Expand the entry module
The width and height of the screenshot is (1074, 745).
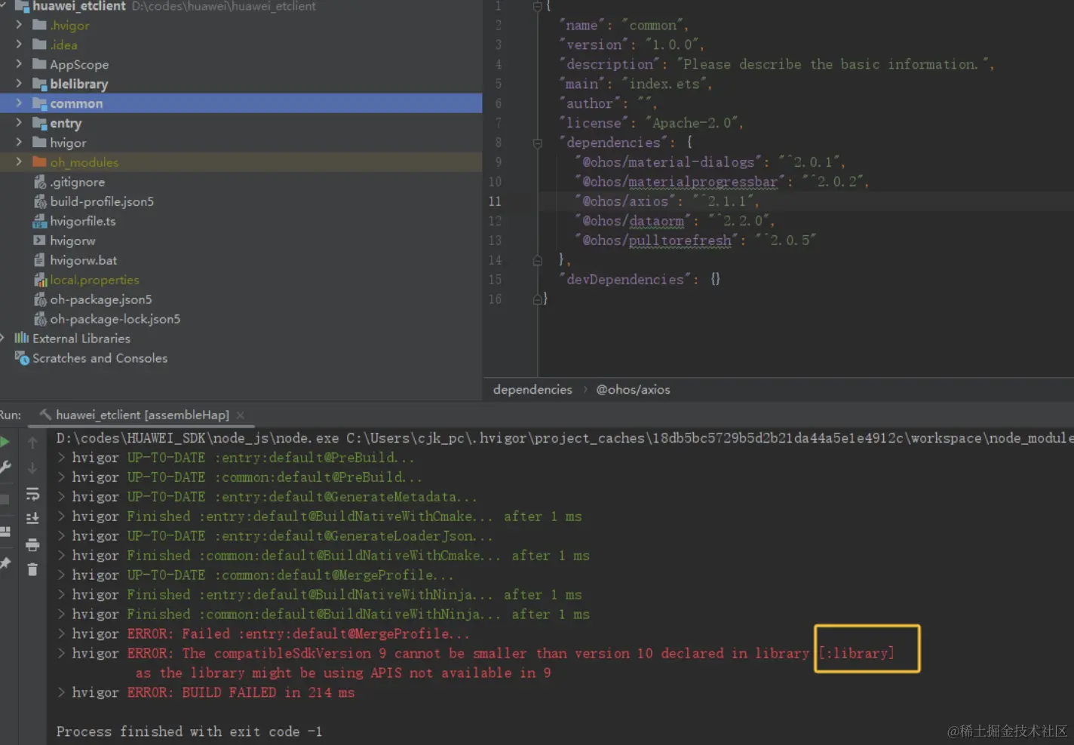pyautogui.click(x=19, y=123)
